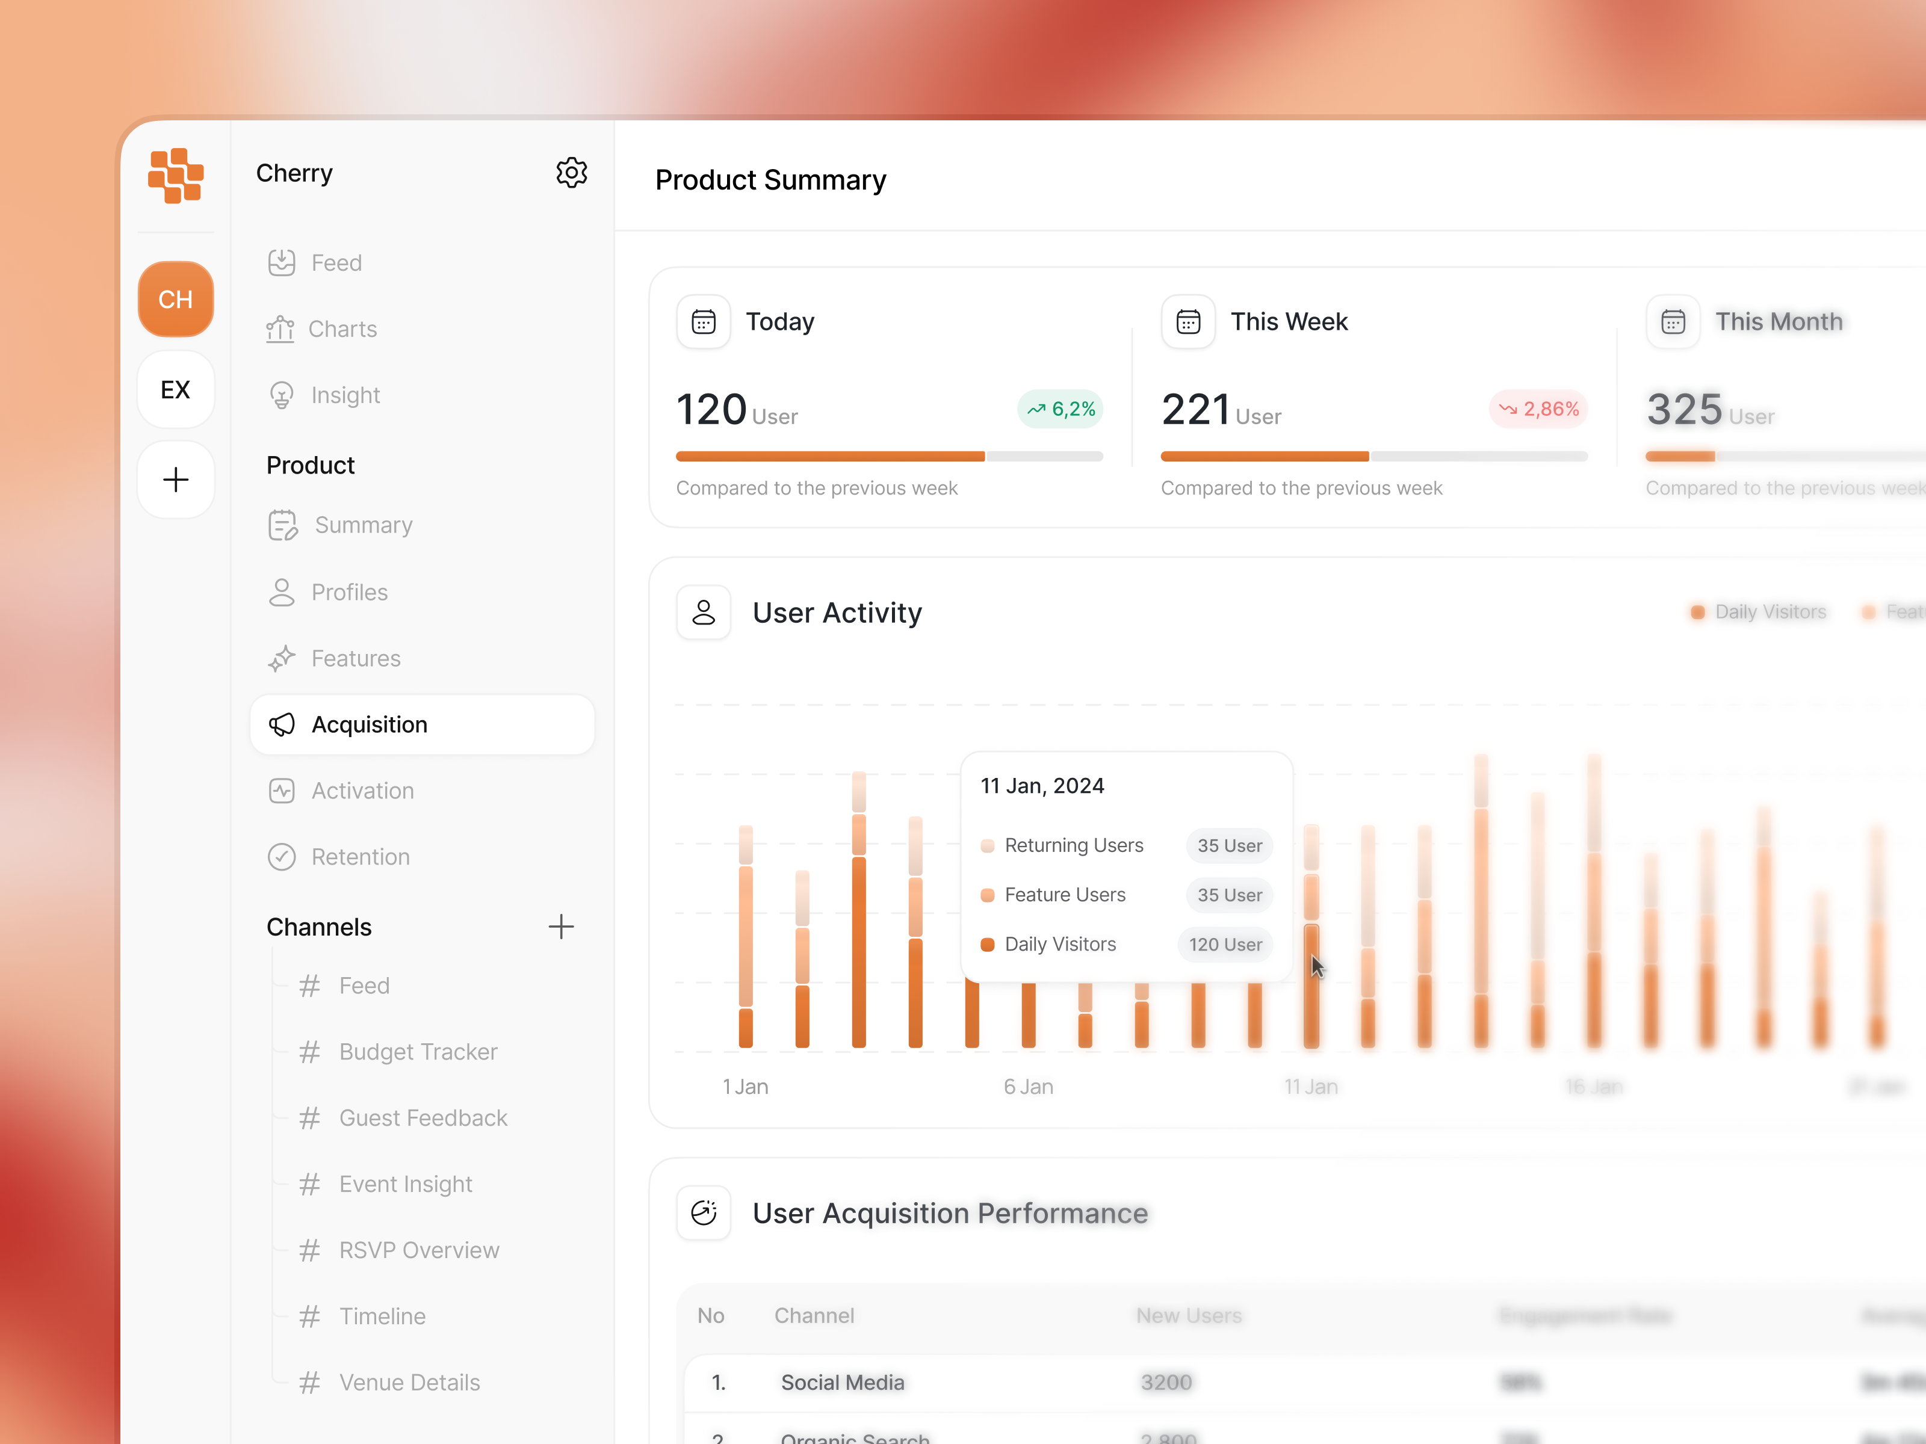Screen dimensions: 1926x1444
Task: Click the 3200 new users cell
Action: coord(1166,1382)
